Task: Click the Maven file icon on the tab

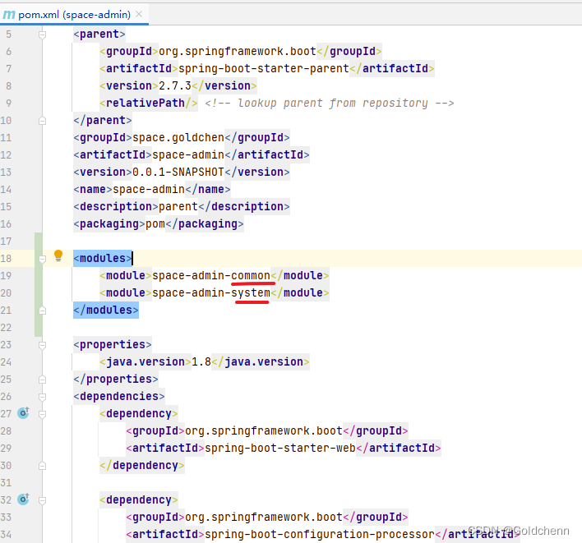Action: [9, 15]
